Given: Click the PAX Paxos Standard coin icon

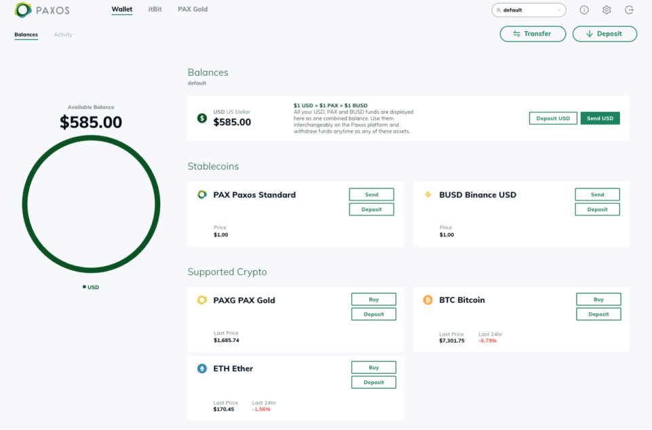Looking at the screenshot, I should [202, 194].
